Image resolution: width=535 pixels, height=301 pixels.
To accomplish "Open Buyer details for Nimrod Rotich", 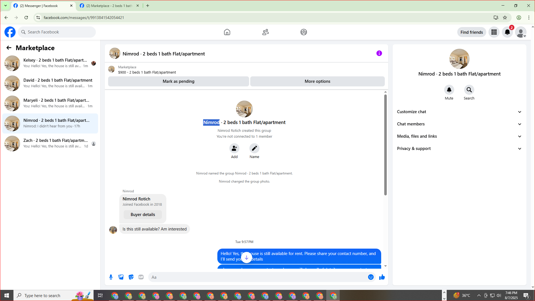I will [143, 215].
